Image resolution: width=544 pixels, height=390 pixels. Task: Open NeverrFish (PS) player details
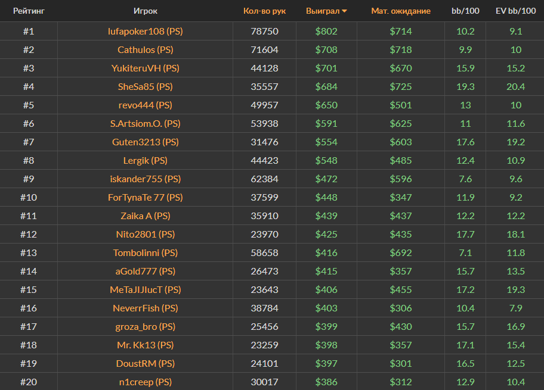coord(146,308)
